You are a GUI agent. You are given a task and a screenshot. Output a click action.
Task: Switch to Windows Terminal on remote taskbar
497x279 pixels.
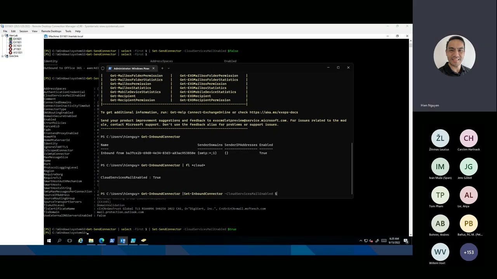pos(133,241)
